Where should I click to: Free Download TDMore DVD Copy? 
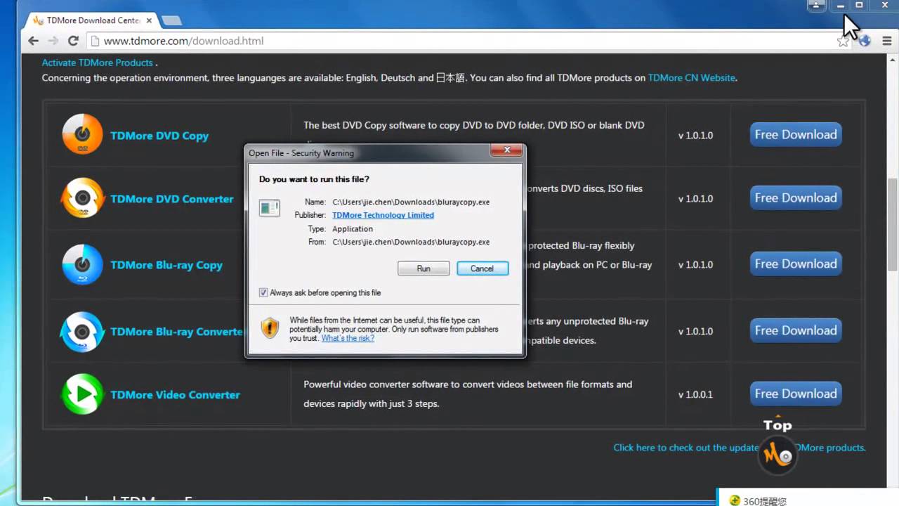tap(796, 134)
